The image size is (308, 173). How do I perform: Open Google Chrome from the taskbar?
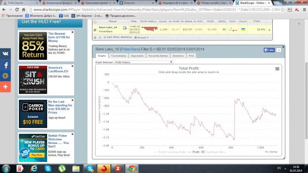coord(132,169)
